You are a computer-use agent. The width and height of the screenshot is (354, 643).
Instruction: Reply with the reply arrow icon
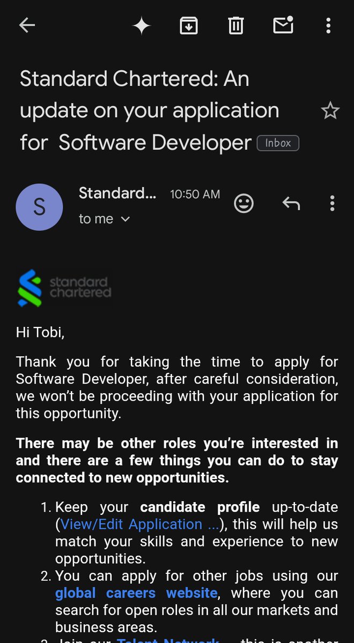pyautogui.click(x=291, y=203)
